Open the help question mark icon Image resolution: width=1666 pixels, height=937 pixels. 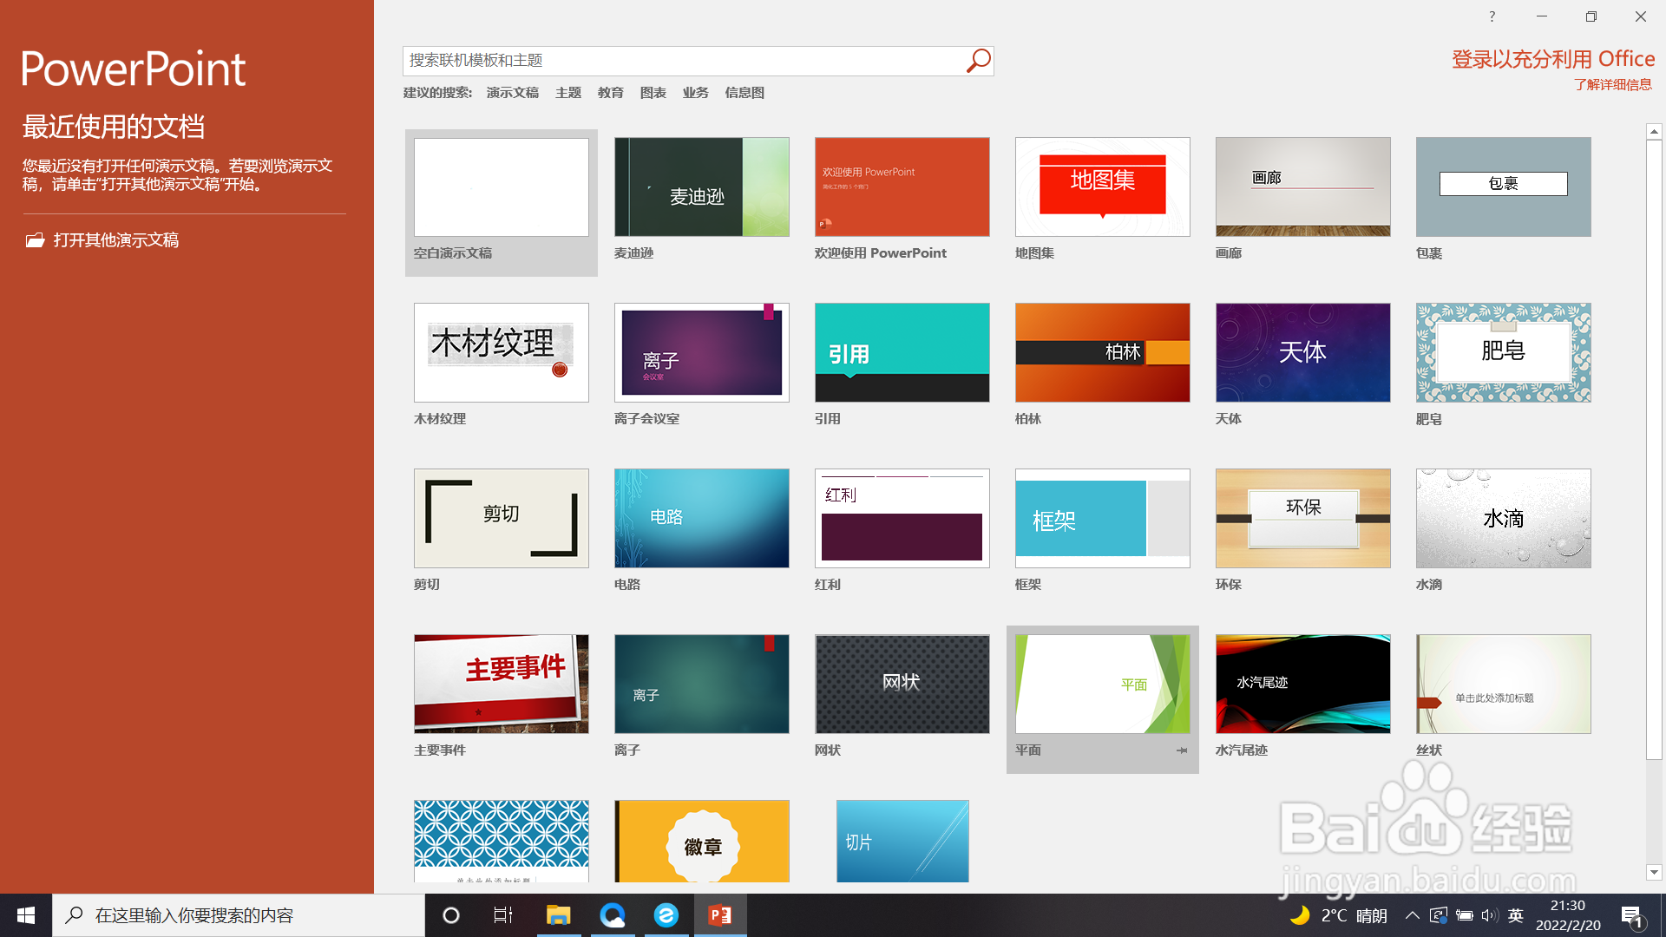(1492, 16)
